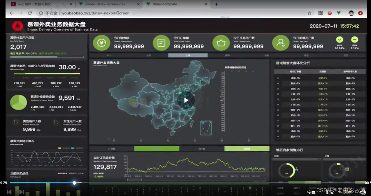
Task: Open a new browser tab with plus
Action: pyautogui.click(x=216, y=4)
